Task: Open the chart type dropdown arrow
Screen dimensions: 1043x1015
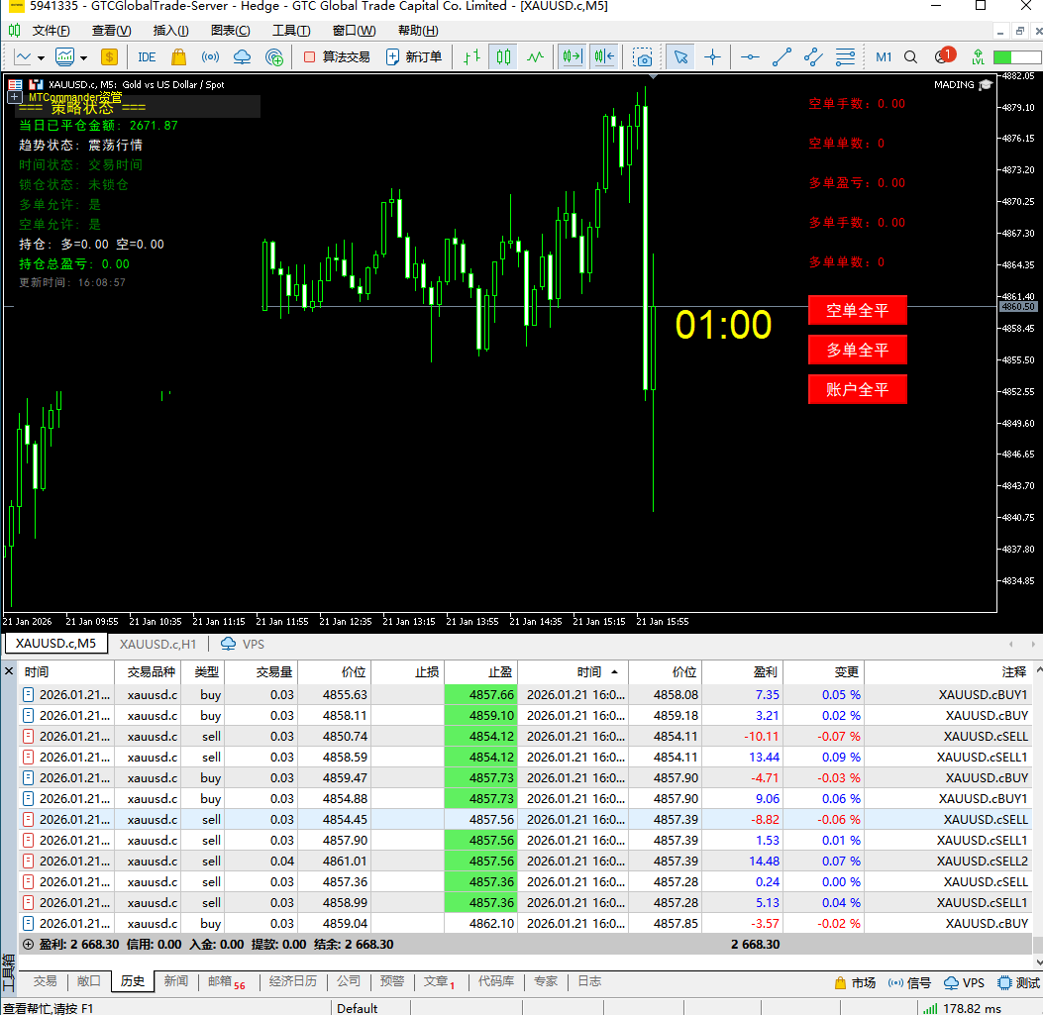Action: 41,57
